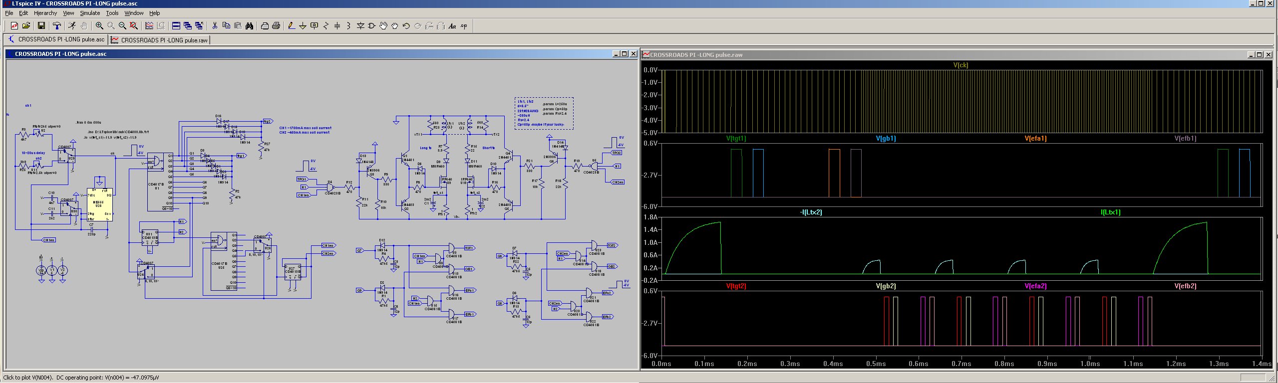
Task: Click the I[Ltx1] trace label
Action: (x=1110, y=212)
